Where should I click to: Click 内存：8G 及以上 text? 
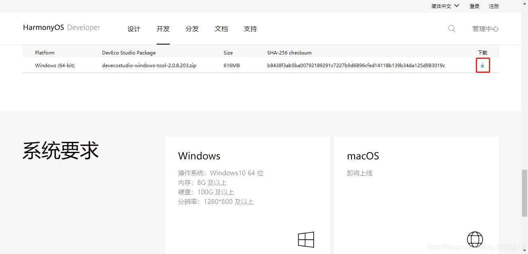202,182
